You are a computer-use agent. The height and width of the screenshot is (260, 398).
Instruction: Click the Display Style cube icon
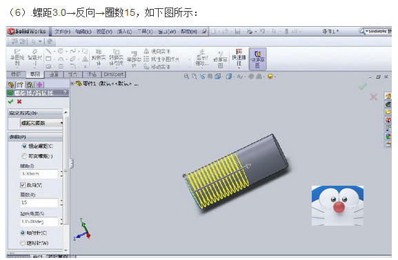229,76
